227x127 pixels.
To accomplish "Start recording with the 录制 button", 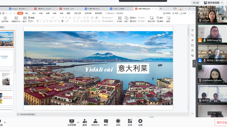I will pos(118,122).
